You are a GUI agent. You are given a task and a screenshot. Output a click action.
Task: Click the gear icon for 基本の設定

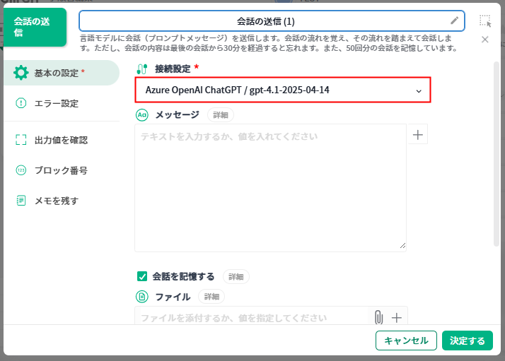[21, 72]
